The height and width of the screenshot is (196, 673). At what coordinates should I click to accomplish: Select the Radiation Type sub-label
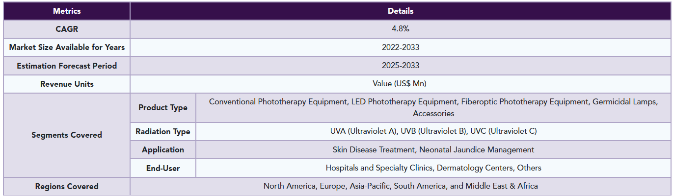point(163,131)
